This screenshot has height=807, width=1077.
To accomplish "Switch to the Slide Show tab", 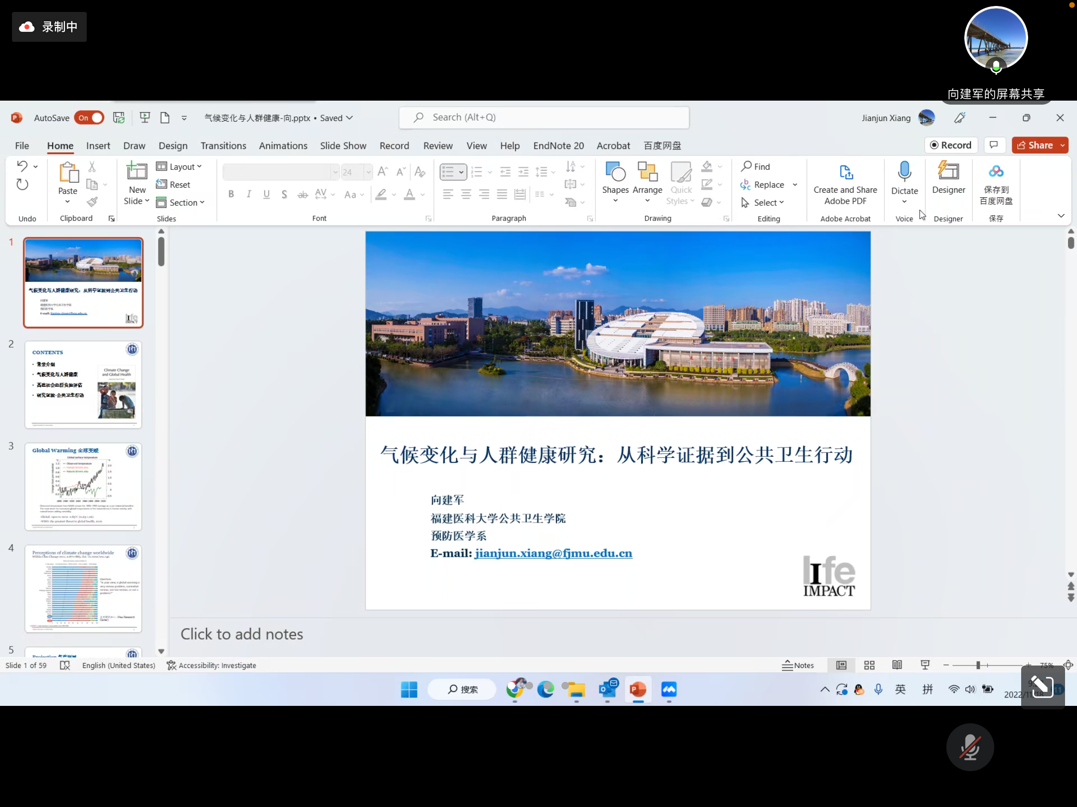I will (343, 145).
